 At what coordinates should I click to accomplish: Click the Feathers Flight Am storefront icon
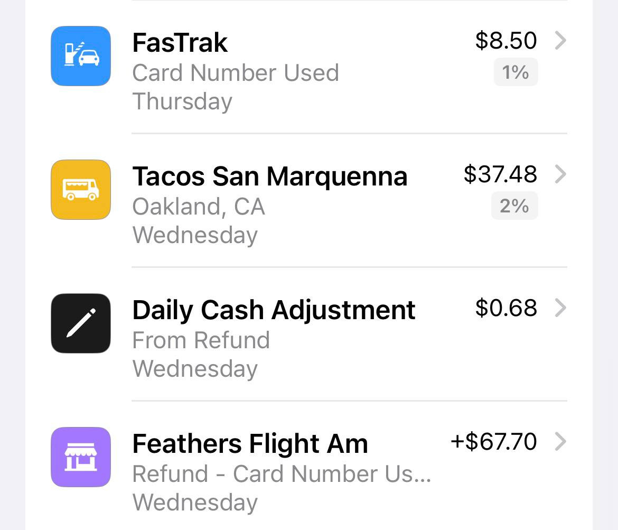(80, 457)
